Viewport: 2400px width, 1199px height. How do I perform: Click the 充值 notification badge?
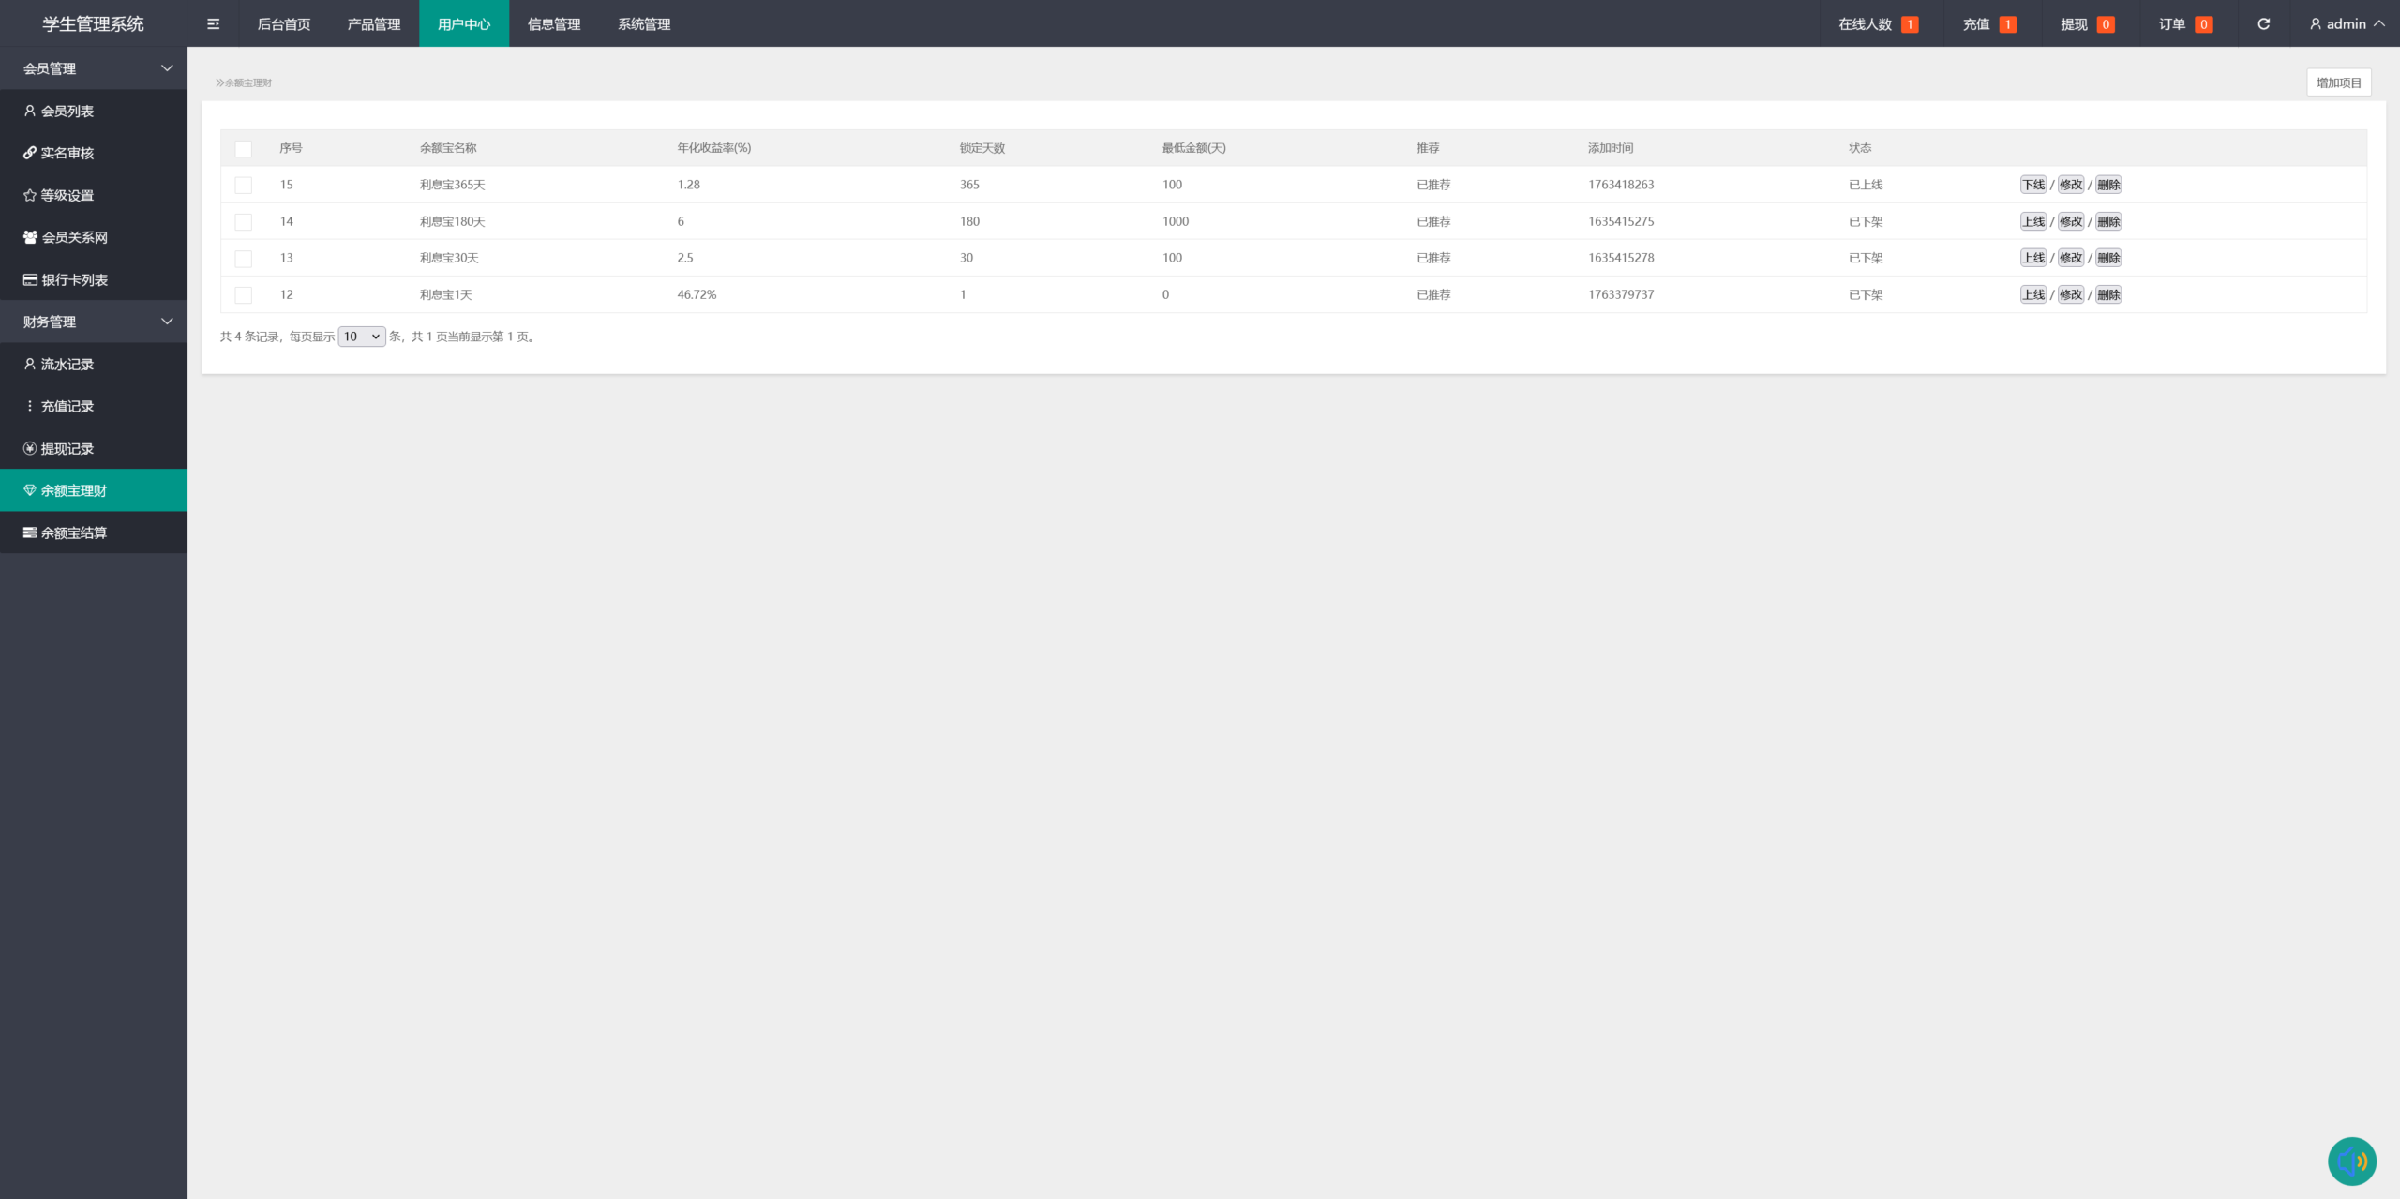tap(2007, 24)
